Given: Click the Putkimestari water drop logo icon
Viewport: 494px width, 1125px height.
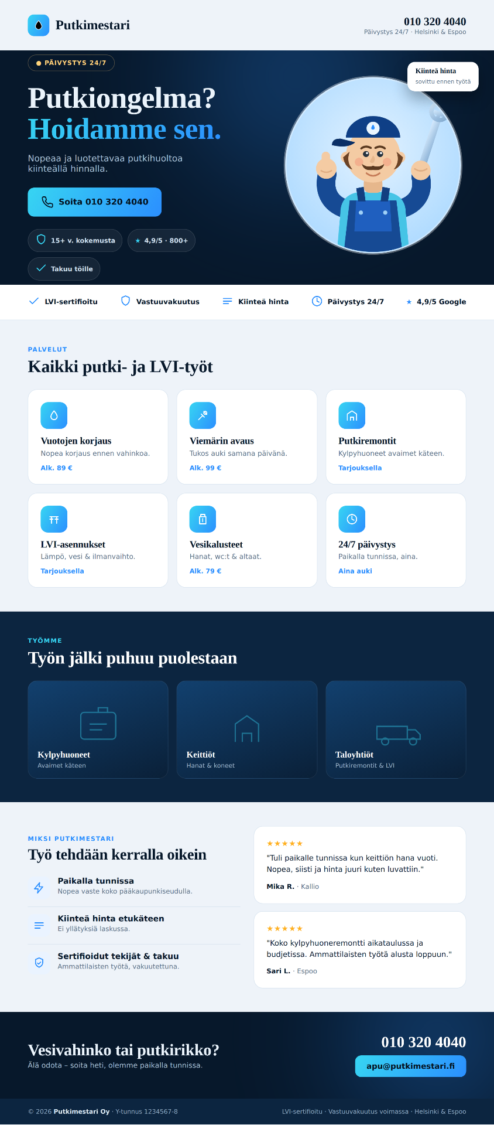Looking at the screenshot, I should tap(39, 25).
